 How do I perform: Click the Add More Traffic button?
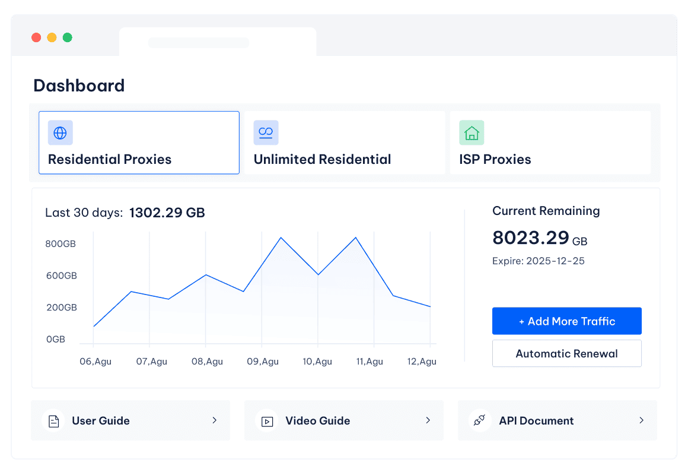click(566, 321)
